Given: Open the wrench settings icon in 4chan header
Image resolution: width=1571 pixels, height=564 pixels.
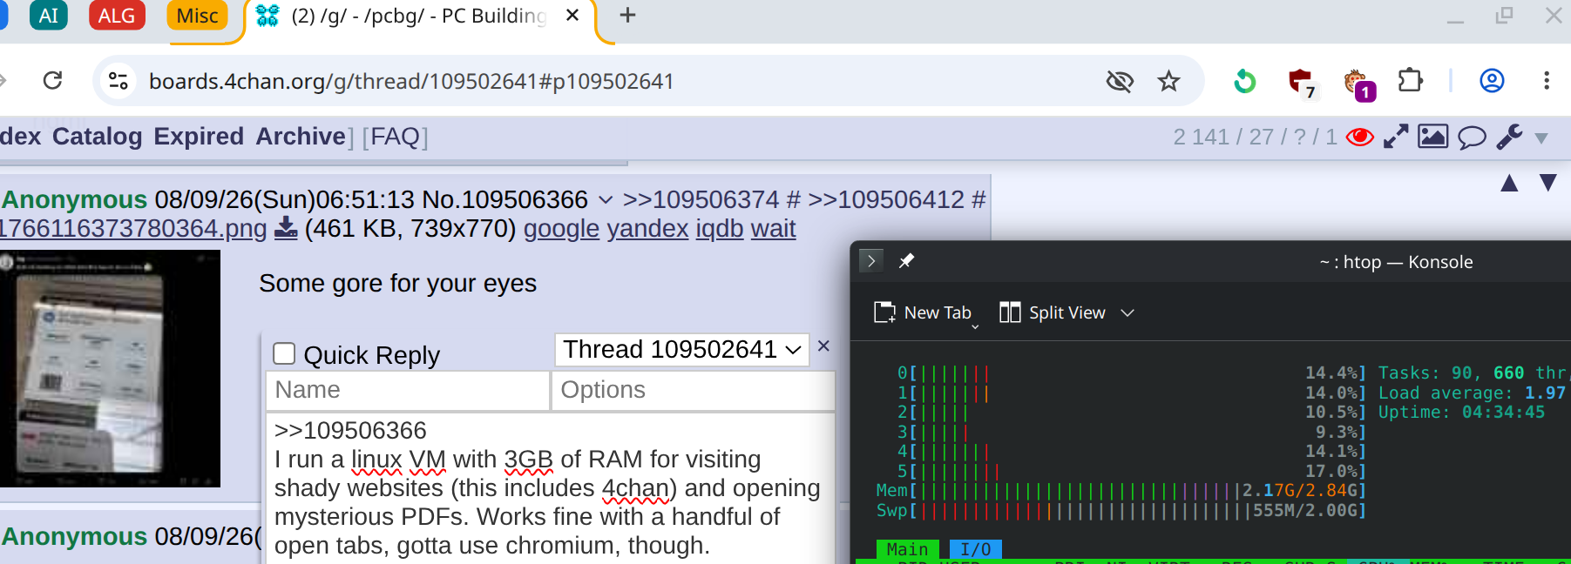Looking at the screenshot, I should pyautogui.click(x=1509, y=137).
